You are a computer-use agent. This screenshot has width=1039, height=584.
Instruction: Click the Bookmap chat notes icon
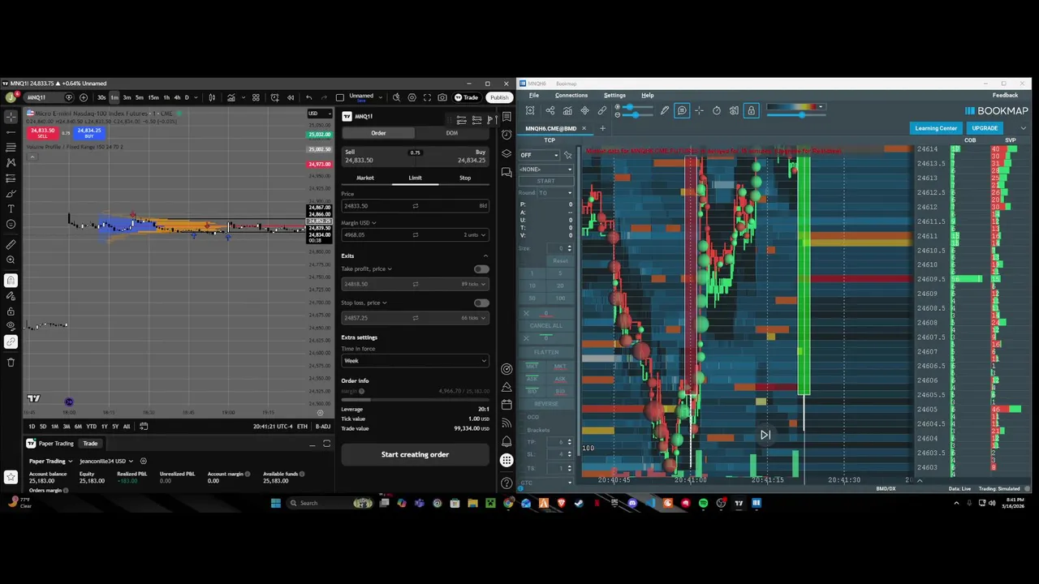click(682, 111)
